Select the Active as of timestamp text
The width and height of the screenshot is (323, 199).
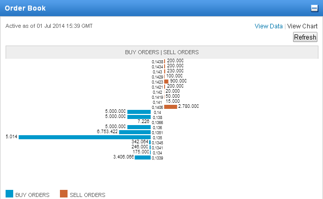click(49, 26)
